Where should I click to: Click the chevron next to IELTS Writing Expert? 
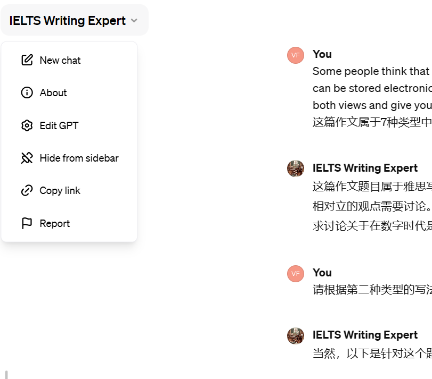[x=134, y=21]
